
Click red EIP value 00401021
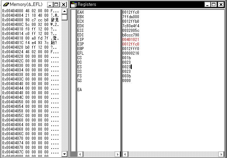(x=131, y=40)
